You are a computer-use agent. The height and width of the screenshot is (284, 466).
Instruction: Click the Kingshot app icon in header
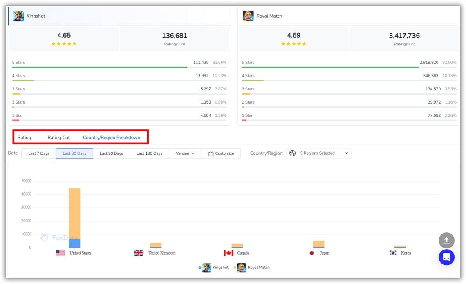[x=18, y=16]
